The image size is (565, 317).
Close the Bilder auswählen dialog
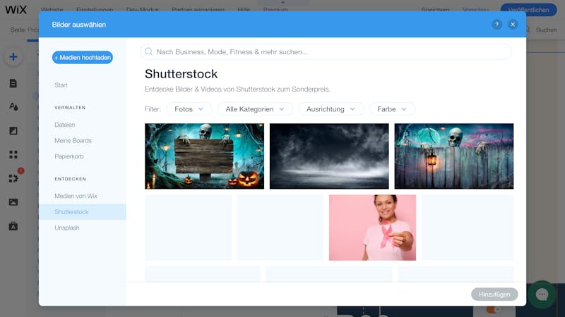pyautogui.click(x=513, y=25)
